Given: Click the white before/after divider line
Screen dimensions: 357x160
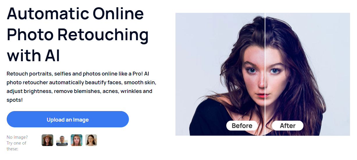Looking at the screenshot, I should (x=265, y=74).
